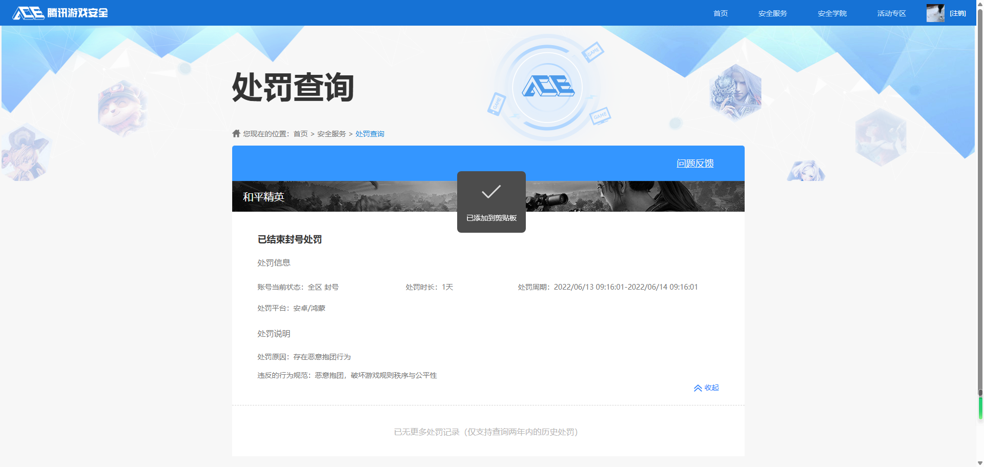Collapse the punishment details via 收起
Image resolution: width=984 pixels, height=467 pixels.
point(711,388)
